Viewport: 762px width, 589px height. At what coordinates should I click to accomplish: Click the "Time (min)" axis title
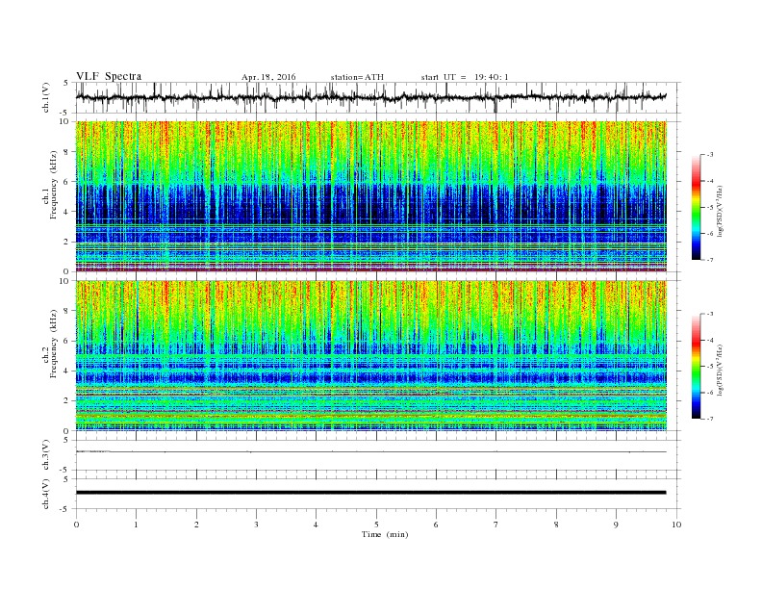click(x=385, y=534)
